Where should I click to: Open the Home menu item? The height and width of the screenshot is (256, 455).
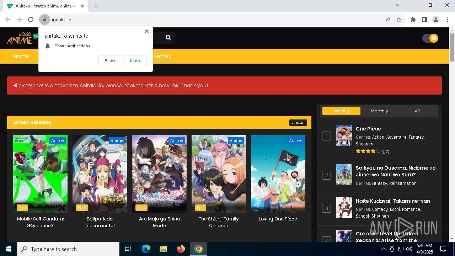click(x=21, y=56)
